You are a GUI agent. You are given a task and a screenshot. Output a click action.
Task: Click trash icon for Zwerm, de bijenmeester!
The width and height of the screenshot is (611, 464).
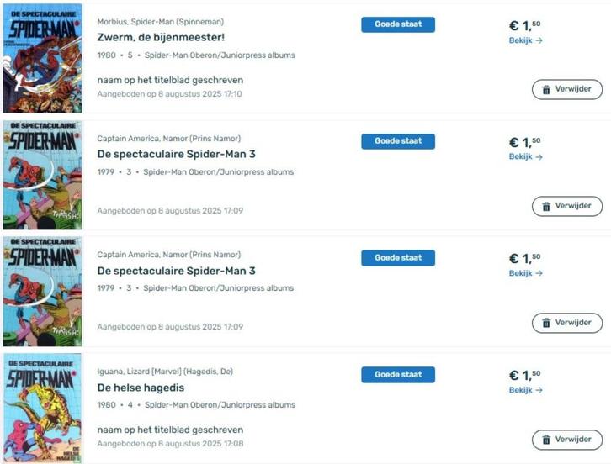click(x=546, y=89)
